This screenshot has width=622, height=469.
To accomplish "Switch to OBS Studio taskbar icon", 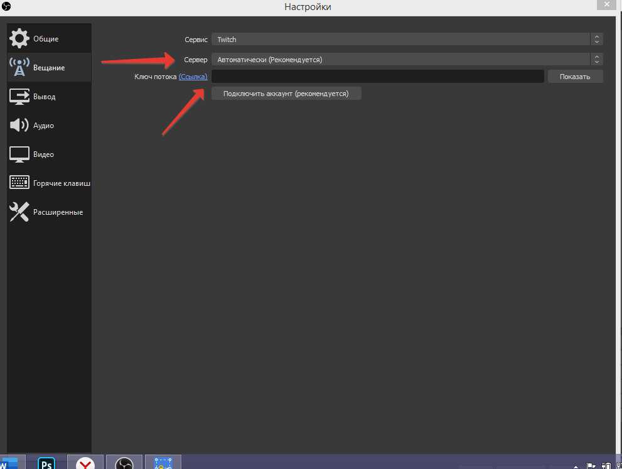I will [124, 463].
